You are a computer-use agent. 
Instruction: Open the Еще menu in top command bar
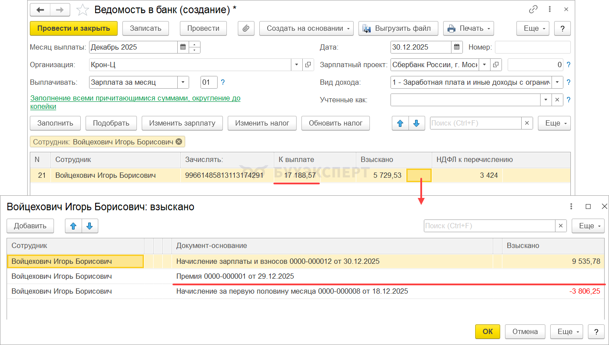(x=533, y=28)
